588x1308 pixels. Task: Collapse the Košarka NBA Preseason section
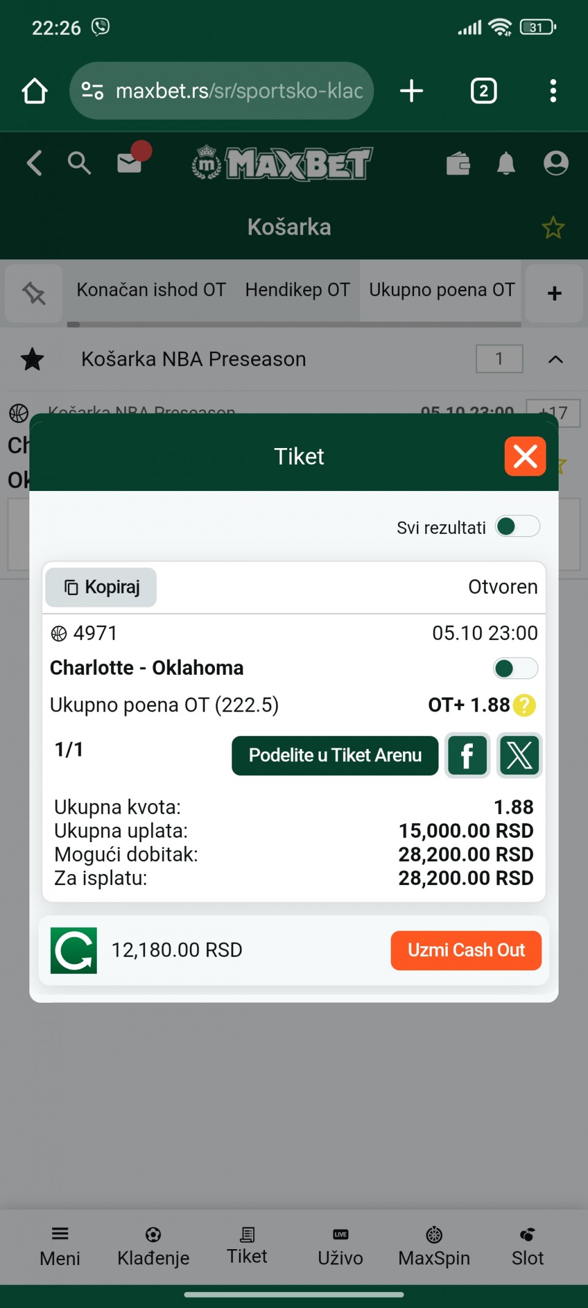coord(555,359)
